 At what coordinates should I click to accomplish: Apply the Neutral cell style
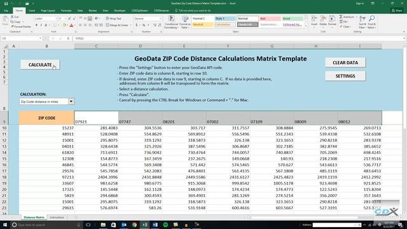203,25
